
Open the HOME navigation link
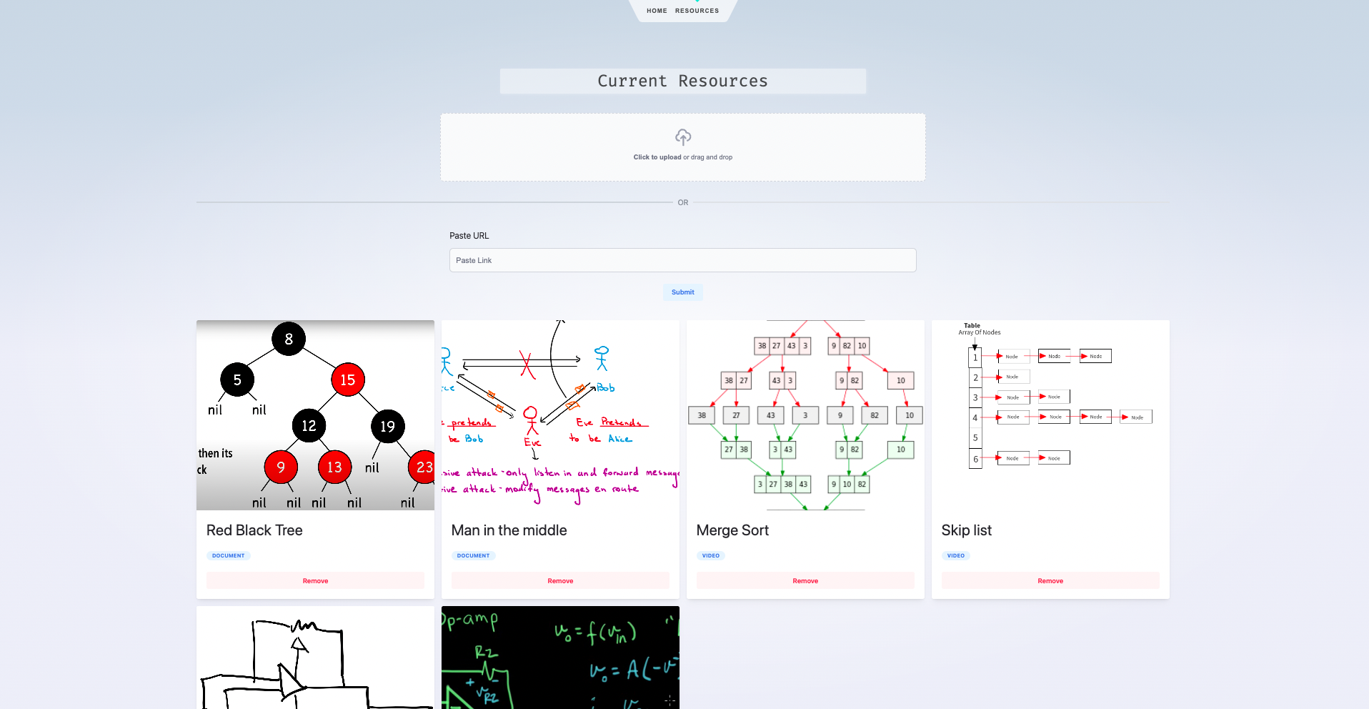[x=657, y=11]
